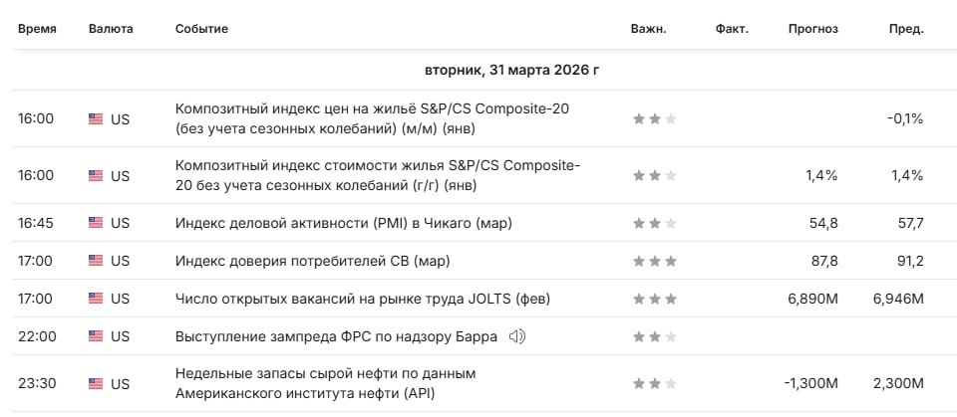The image size is (957, 417).
Task: Click the Прогноз column header
Action: tap(813, 29)
